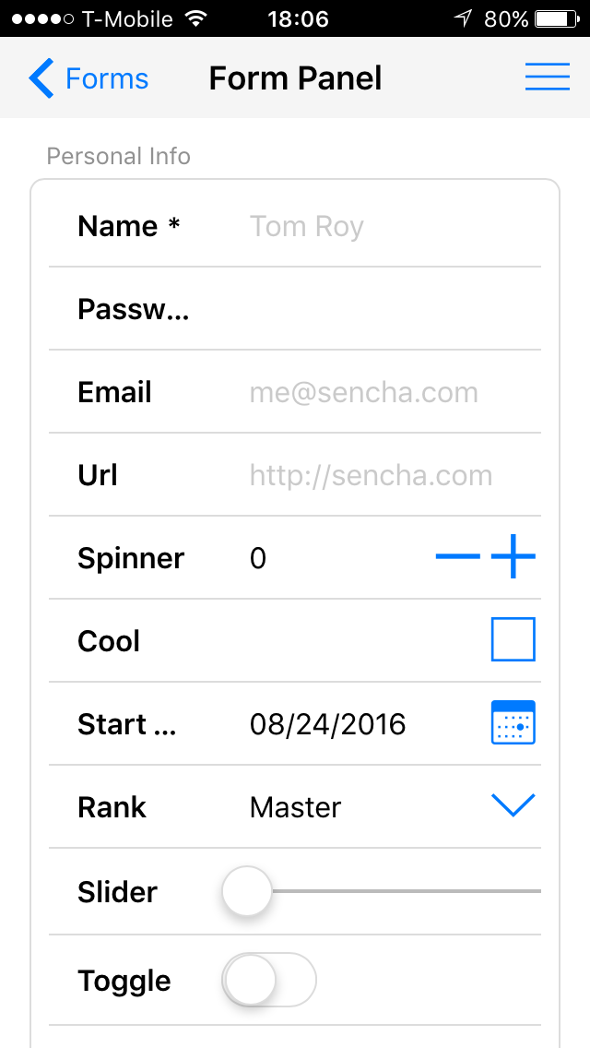Screen dimensions: 590x1048
Task: Focus the Email input field
Action: click(x=387, y=392)
